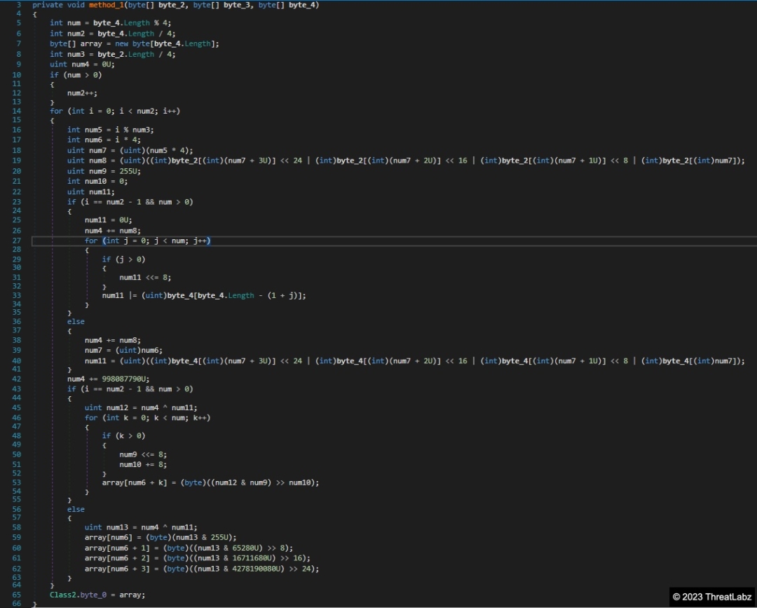Screen dimensions: 757x608
Task: Click the constant 16711680U
Action: 233,558
